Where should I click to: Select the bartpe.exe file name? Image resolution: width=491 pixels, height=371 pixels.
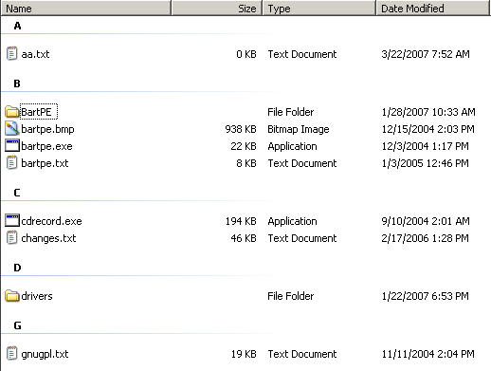[46, 146]
